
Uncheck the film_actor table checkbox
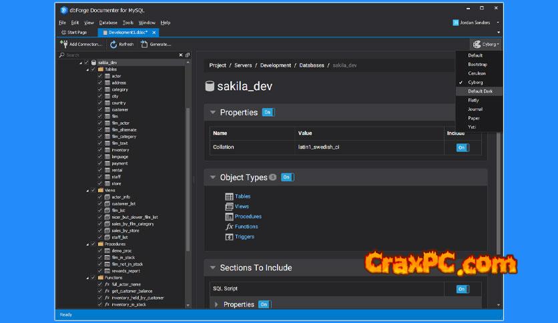point(100,123)
